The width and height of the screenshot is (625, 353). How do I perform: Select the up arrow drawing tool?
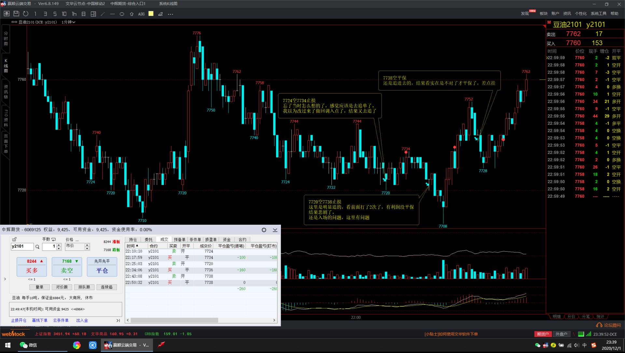click(132, 14)
